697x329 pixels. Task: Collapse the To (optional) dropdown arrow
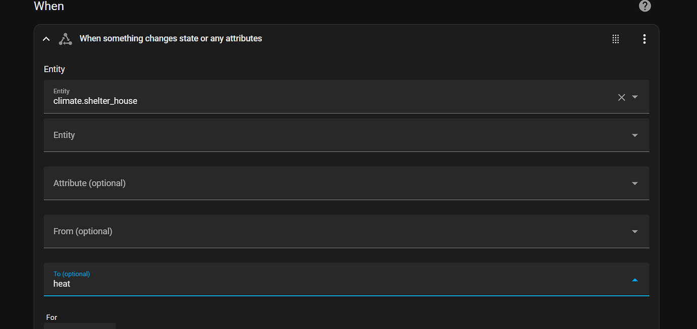click(635, 280)
